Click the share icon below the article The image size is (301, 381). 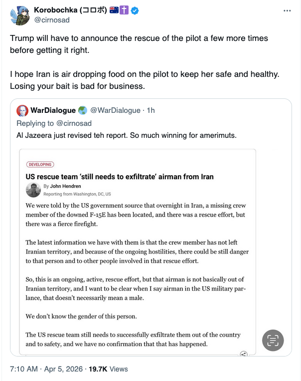pos(244,354)
